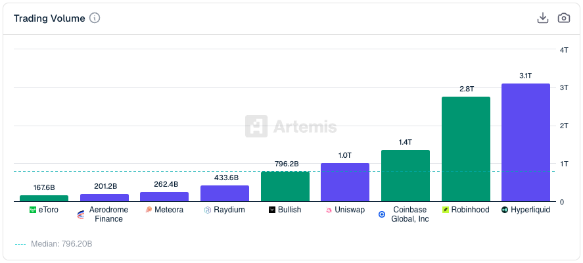Click the info icon beside Trading Volume
583x263 pixels.
pyautogui.click(x=95, y=18)
